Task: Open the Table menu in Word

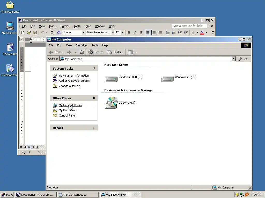Action: [87, 26]
